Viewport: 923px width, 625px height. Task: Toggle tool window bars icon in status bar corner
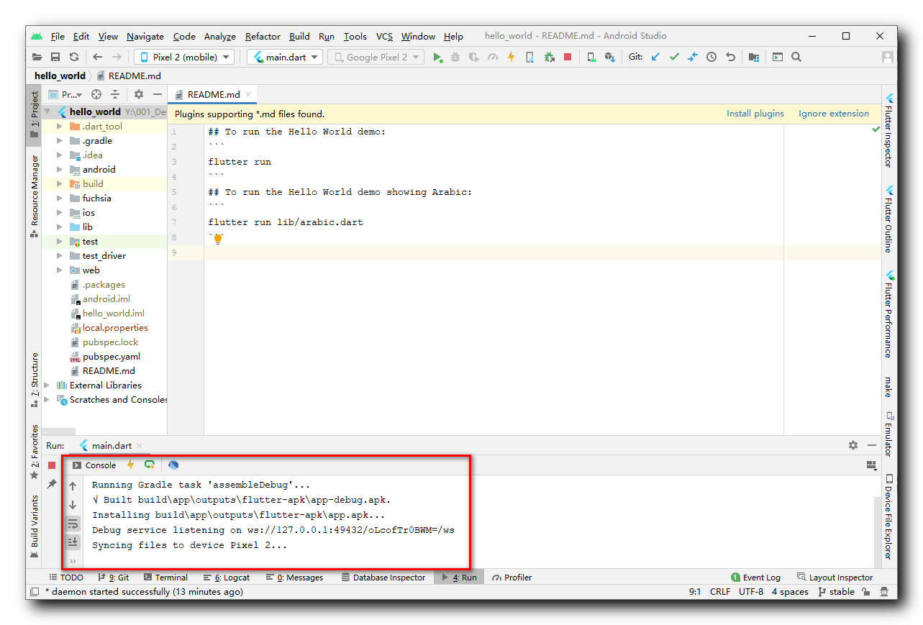(x=34, y=592)
